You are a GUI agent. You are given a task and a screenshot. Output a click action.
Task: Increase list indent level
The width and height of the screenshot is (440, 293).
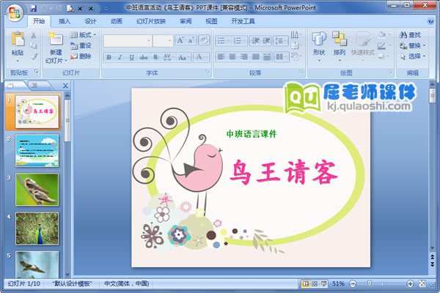point(266,41)
